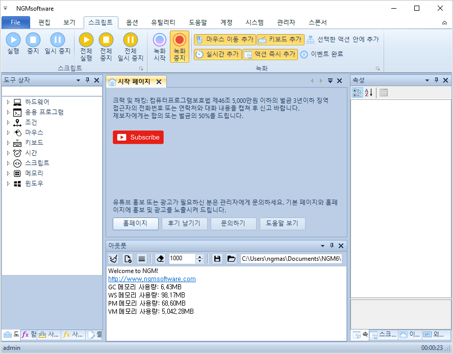
Task: Expand the 시간 tree node
Action: (x=8, y=153)
